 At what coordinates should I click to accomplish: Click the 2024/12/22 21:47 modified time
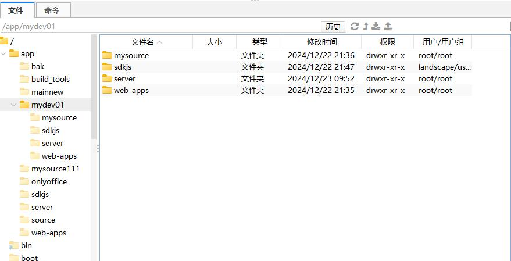tap(321, 67)
